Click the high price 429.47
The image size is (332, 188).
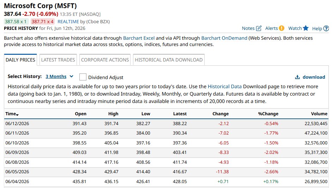point(111,172)
